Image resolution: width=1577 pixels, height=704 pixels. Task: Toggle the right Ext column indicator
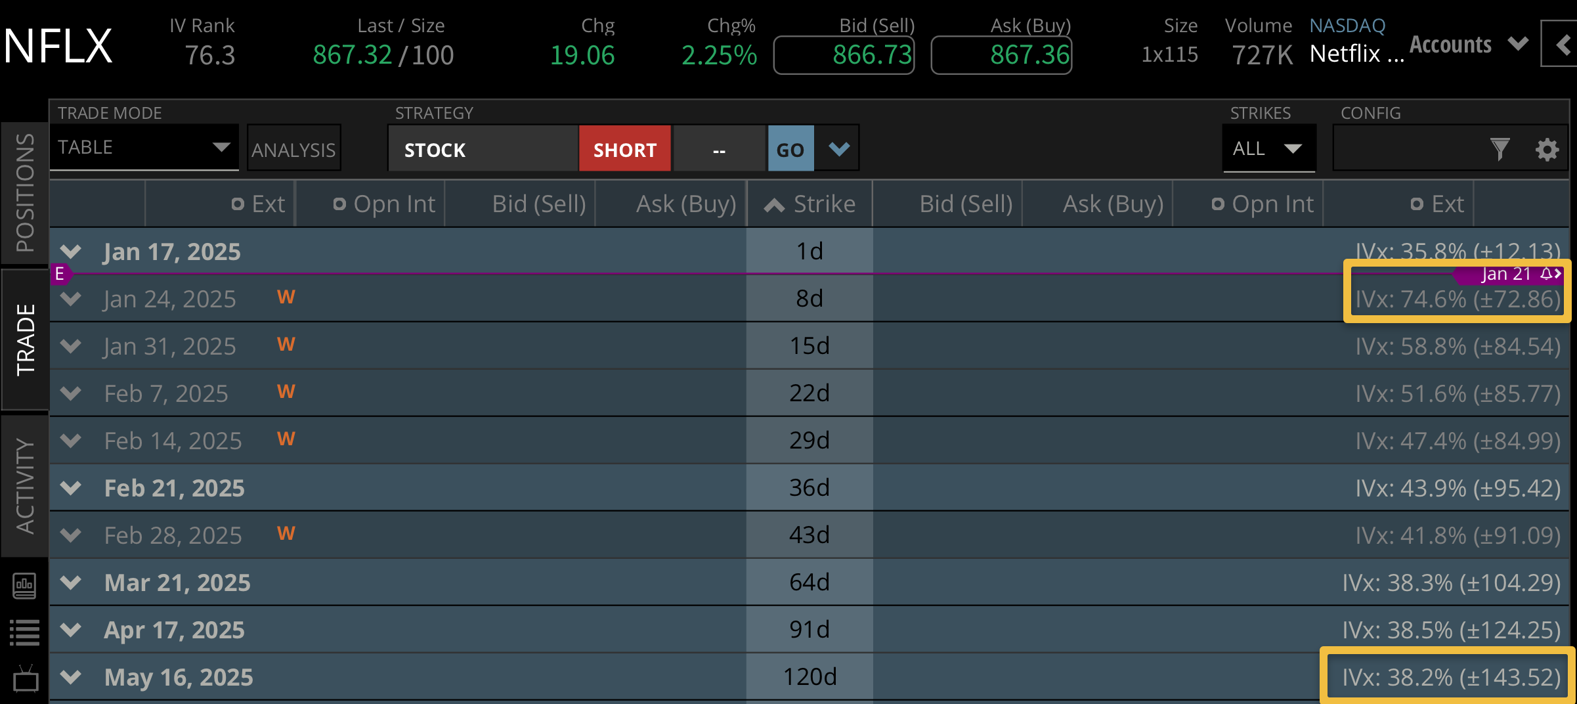click(1417, 204)
